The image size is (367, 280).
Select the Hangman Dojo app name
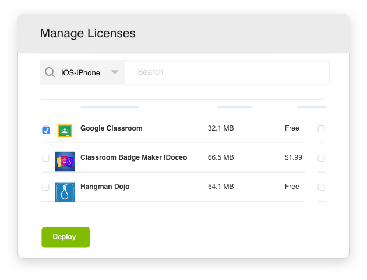[105, 187]
